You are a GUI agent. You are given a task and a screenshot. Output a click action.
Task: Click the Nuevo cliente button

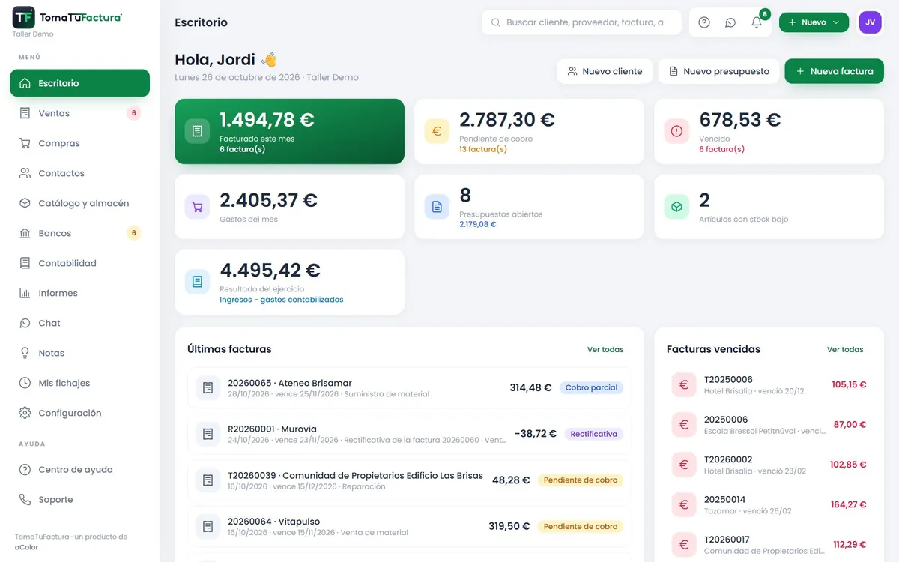(605, 71)
